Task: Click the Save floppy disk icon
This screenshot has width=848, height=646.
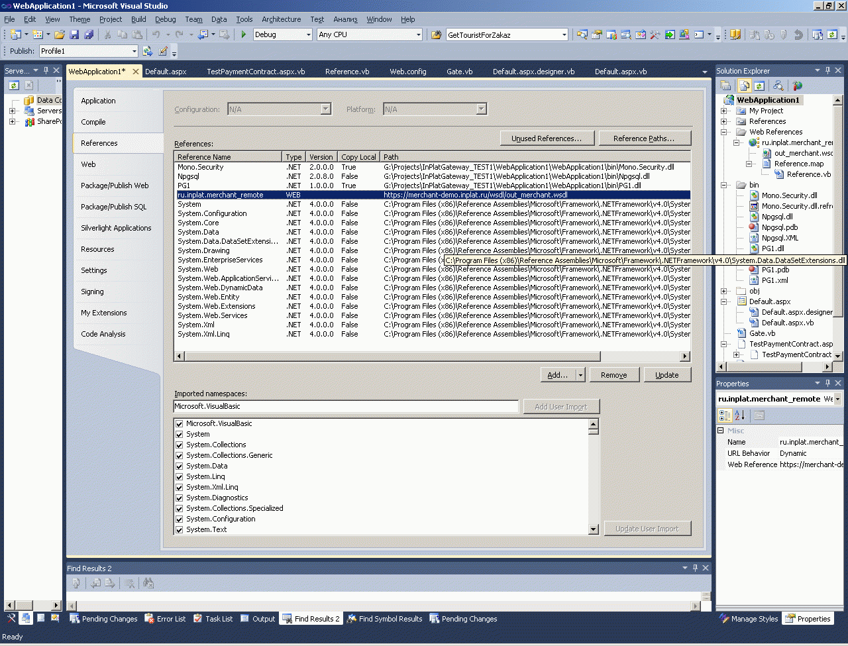Action: click(74, 34)
